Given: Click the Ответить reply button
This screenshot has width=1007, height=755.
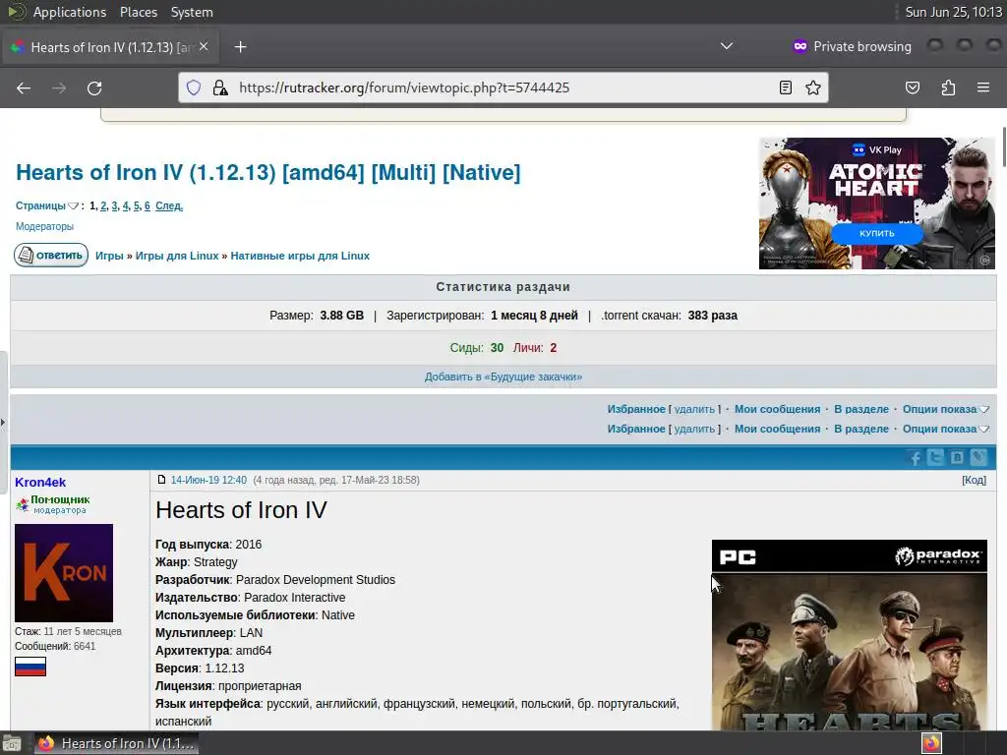Looking at the screenshot, I should pyautogui.click(x=51, y=255).
